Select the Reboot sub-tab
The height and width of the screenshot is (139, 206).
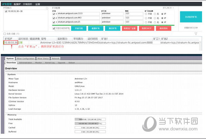72,63
